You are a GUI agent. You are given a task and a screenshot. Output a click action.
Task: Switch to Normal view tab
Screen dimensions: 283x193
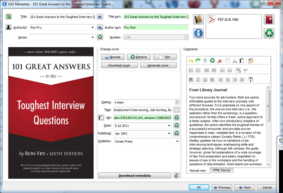[198, 170]
